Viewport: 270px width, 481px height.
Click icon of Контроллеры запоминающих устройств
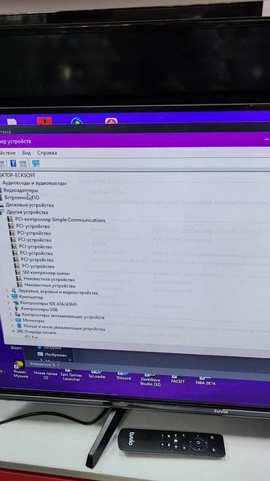[x=18, y=315]
